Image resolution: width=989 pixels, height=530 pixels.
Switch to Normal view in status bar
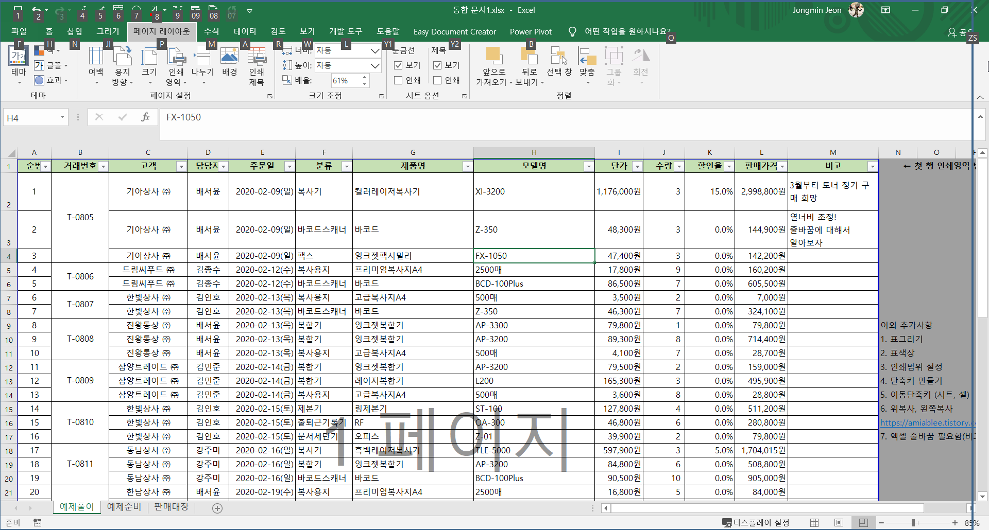click(x=814, y=523)
